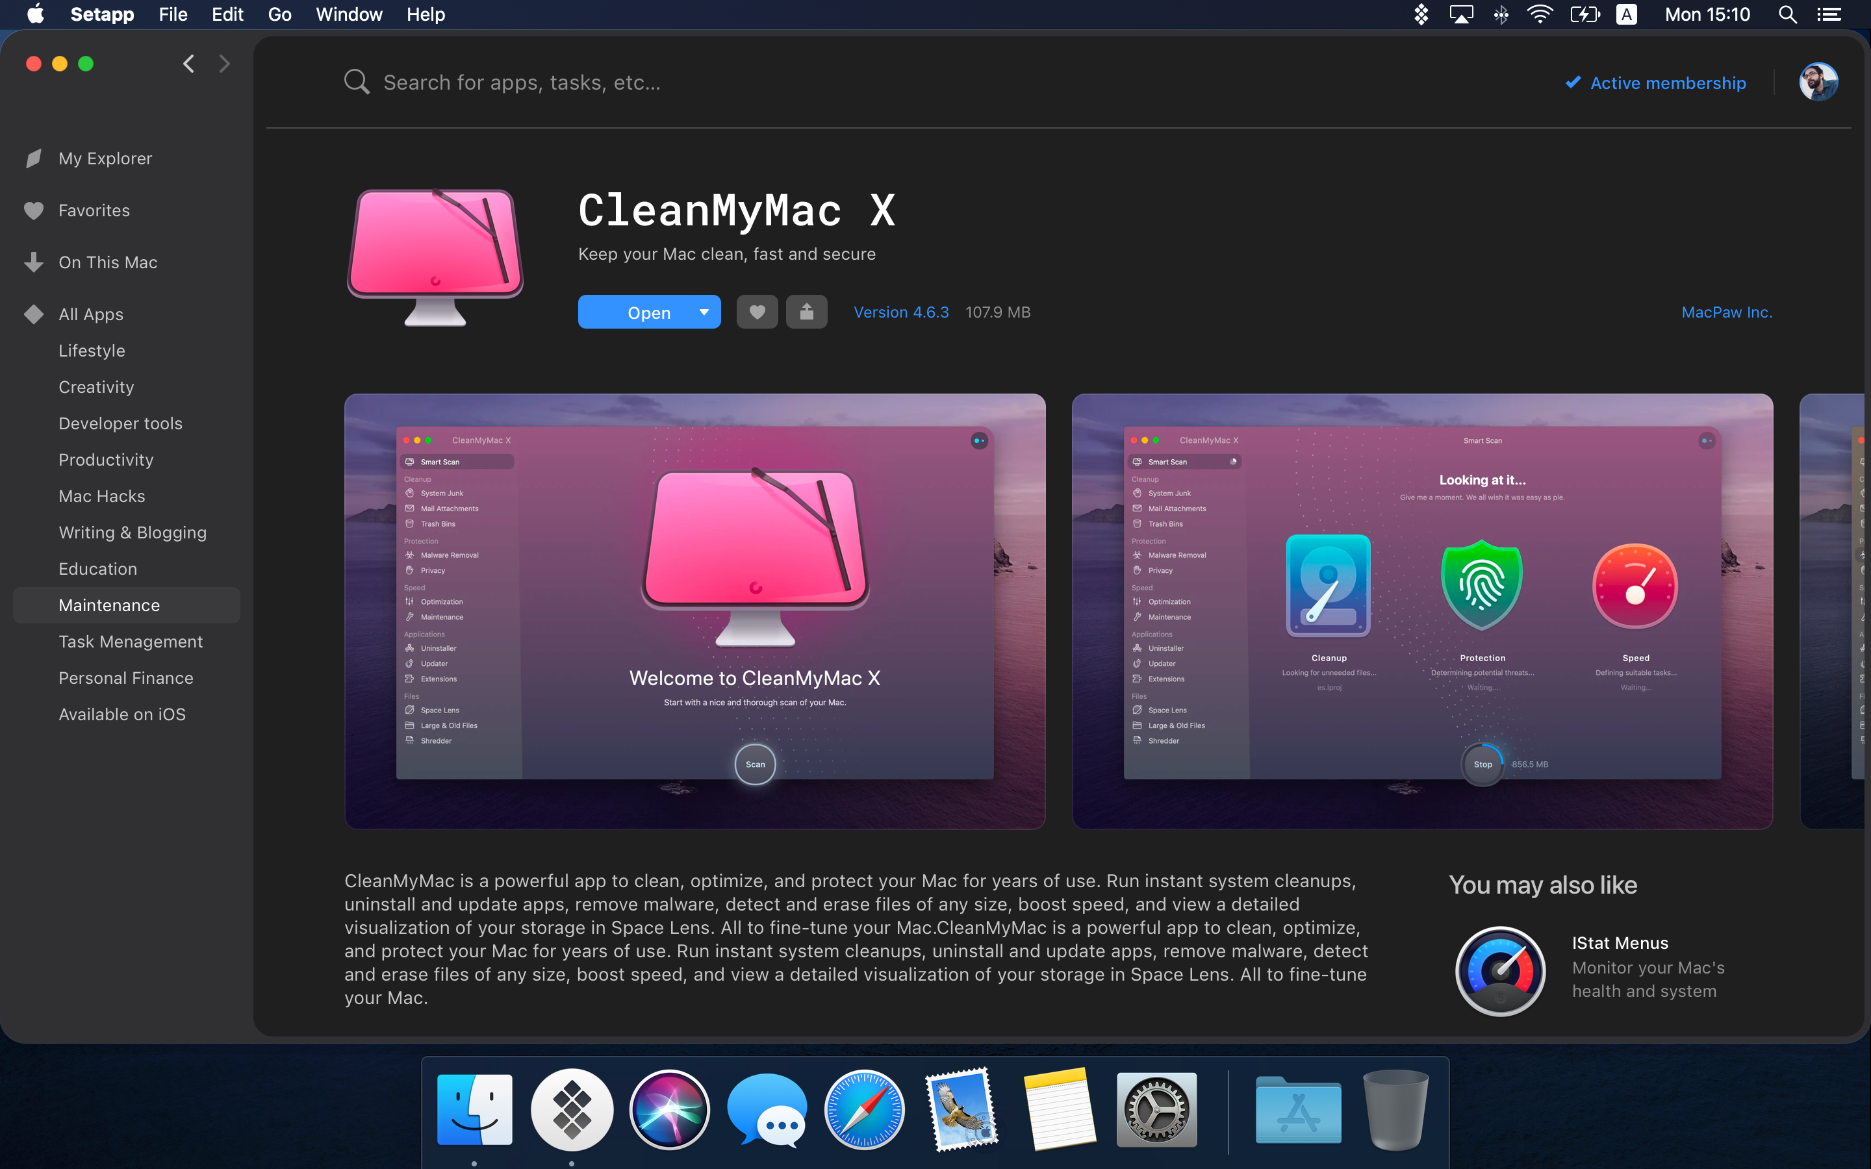Open the Window menu
The width and height of the screenshot is (1871, 1169).
[349, 15]
